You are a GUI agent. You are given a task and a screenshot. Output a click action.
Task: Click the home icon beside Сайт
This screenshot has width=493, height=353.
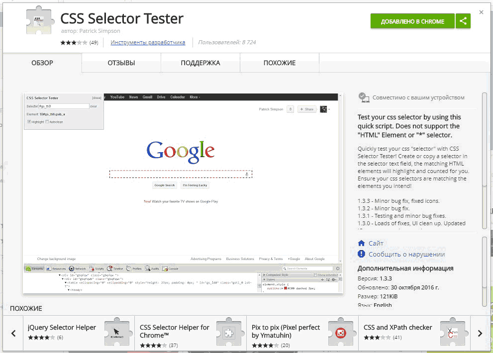click(x=362, y=243)
